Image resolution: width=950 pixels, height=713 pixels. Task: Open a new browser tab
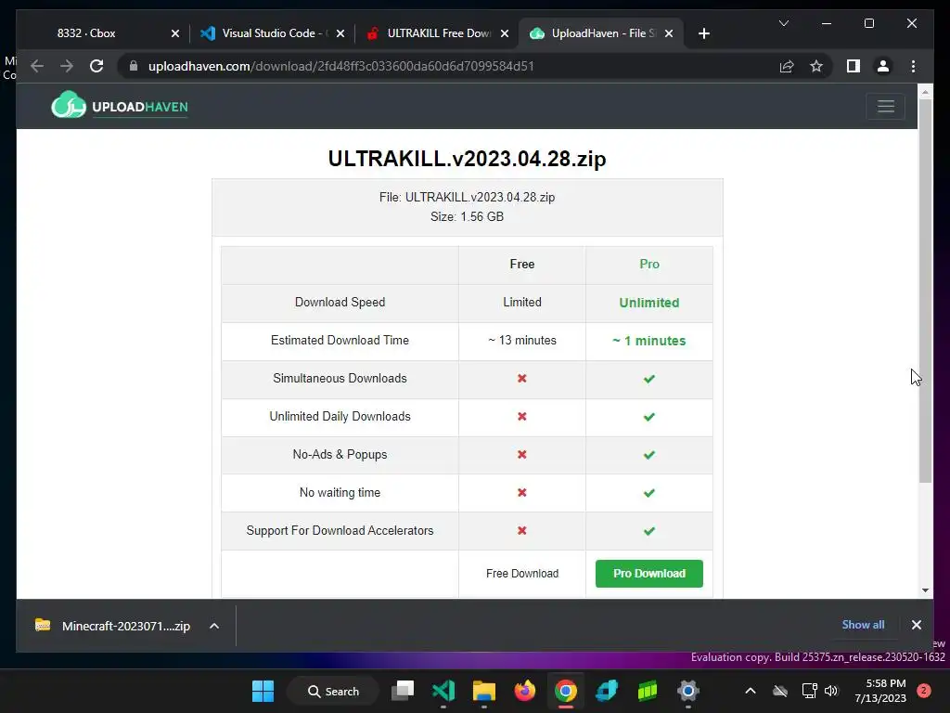703,33
